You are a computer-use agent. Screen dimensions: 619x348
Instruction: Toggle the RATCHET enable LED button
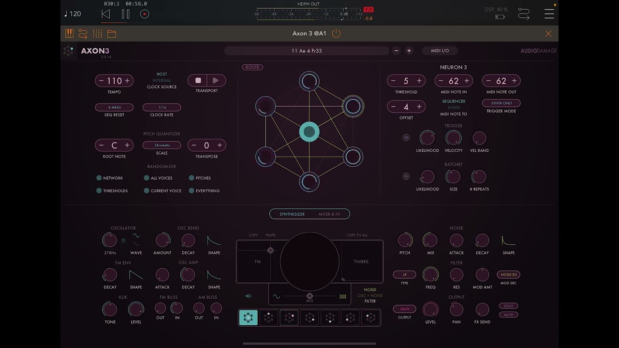(406, 176)
